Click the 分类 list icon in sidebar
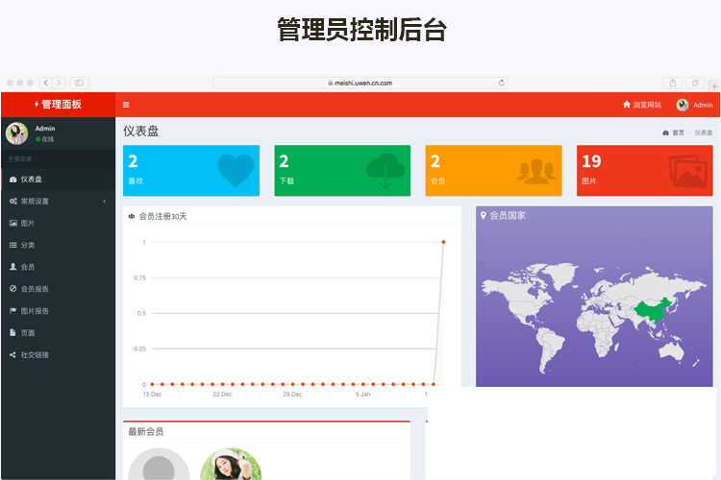721x480 pixels. pos(12,246)
